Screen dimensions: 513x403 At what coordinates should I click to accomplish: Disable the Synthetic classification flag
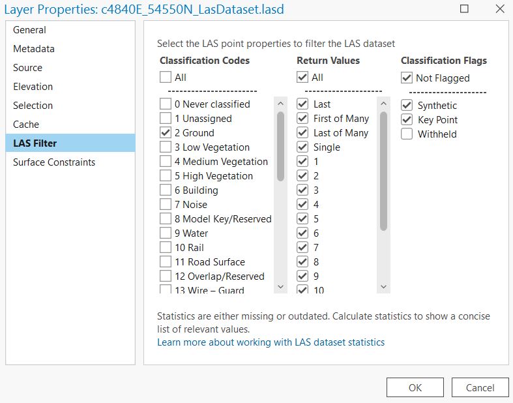pyautogui.click(x=407, y=106)
